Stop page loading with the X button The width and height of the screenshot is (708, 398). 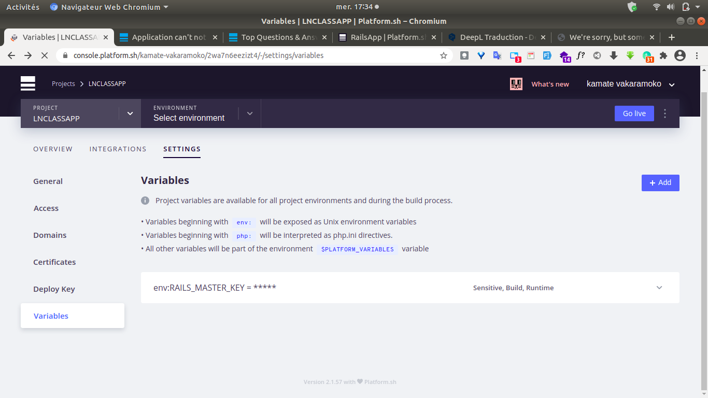click(x=45, y=55)
